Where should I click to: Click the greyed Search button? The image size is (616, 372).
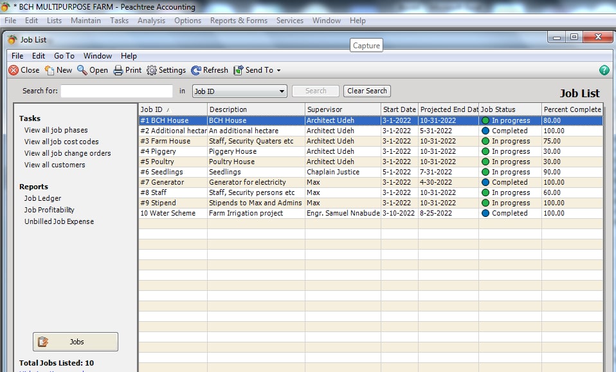pyautogui.click(x=316, y=91)
